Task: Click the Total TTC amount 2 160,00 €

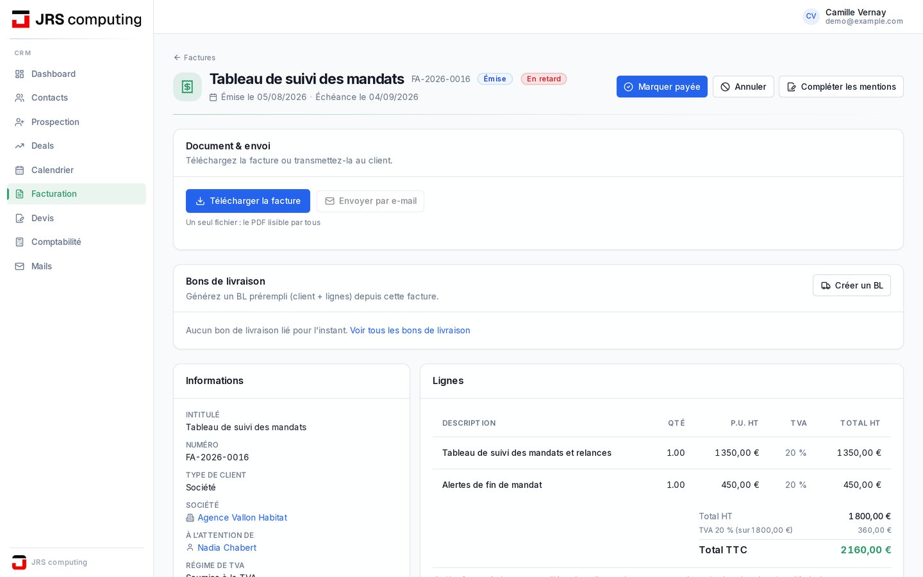Action: pos(866,549)
